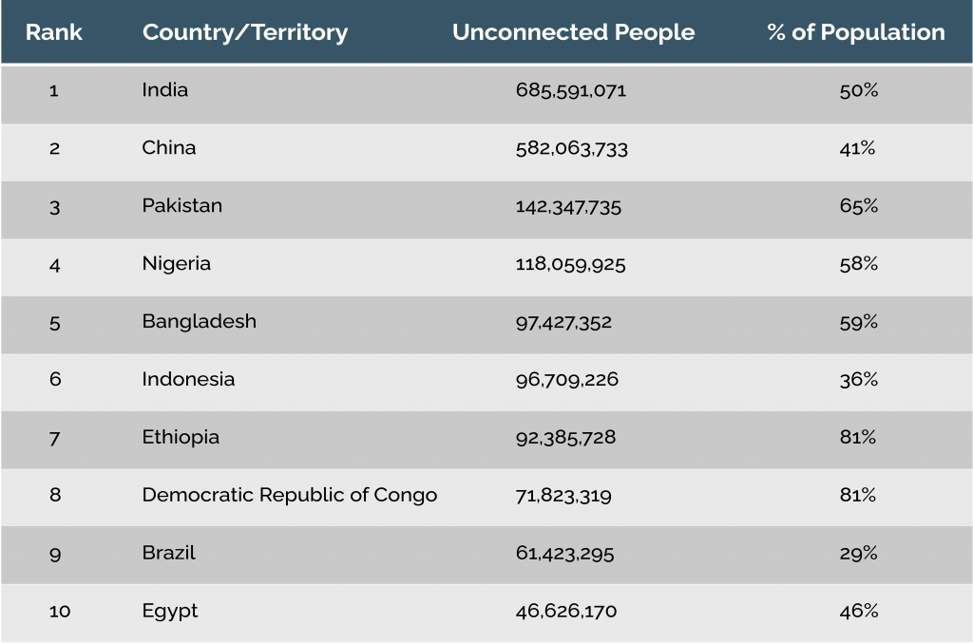This screenshot has height=643, width=973.
Task: Select Ethiopia in the table
Action: point(181,438)
